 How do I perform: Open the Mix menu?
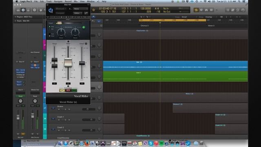pos(76,1)
